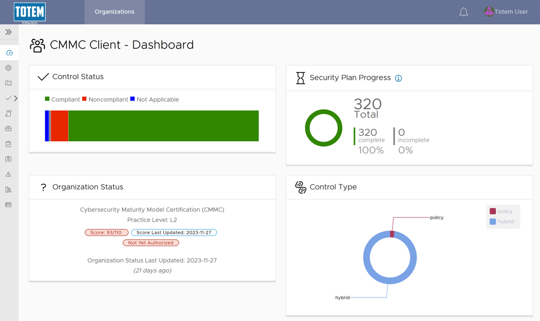This screenshot has height=321, width=540.
Task: Click the '(21 days ago)' text
Action: point(152,270)
